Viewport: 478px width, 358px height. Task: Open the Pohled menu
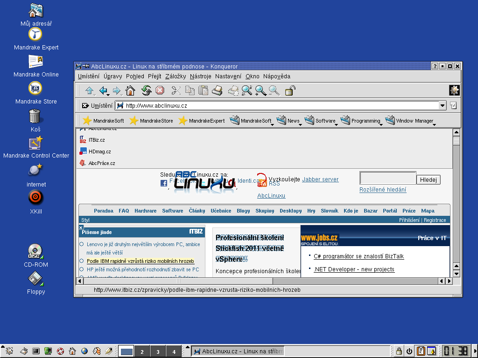pos(135,76)
